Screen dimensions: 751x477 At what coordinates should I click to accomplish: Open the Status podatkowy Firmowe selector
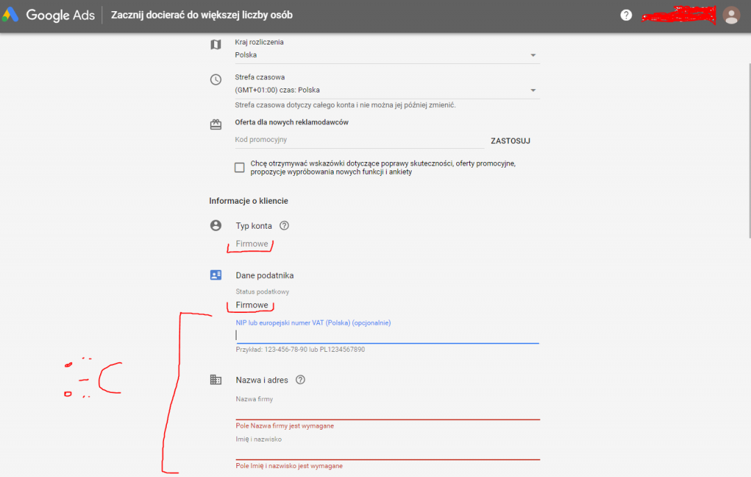(252, 305)
